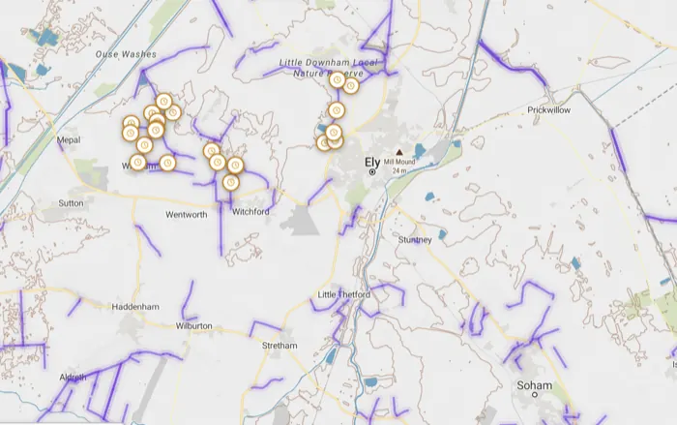Screen dimensions: 677x425
Task: Click the Stretham village label
Action: pos(280,346)
